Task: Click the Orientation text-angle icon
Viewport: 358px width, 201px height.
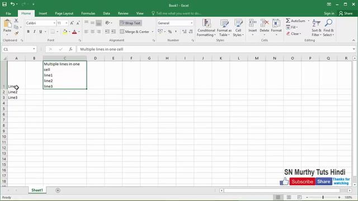Action: 107,23
